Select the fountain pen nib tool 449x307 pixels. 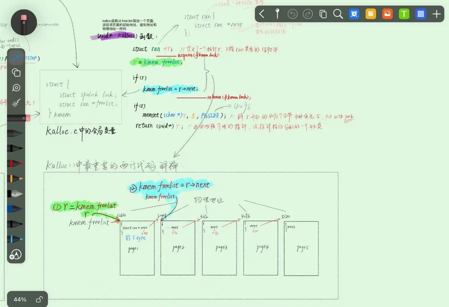[15, 194]
